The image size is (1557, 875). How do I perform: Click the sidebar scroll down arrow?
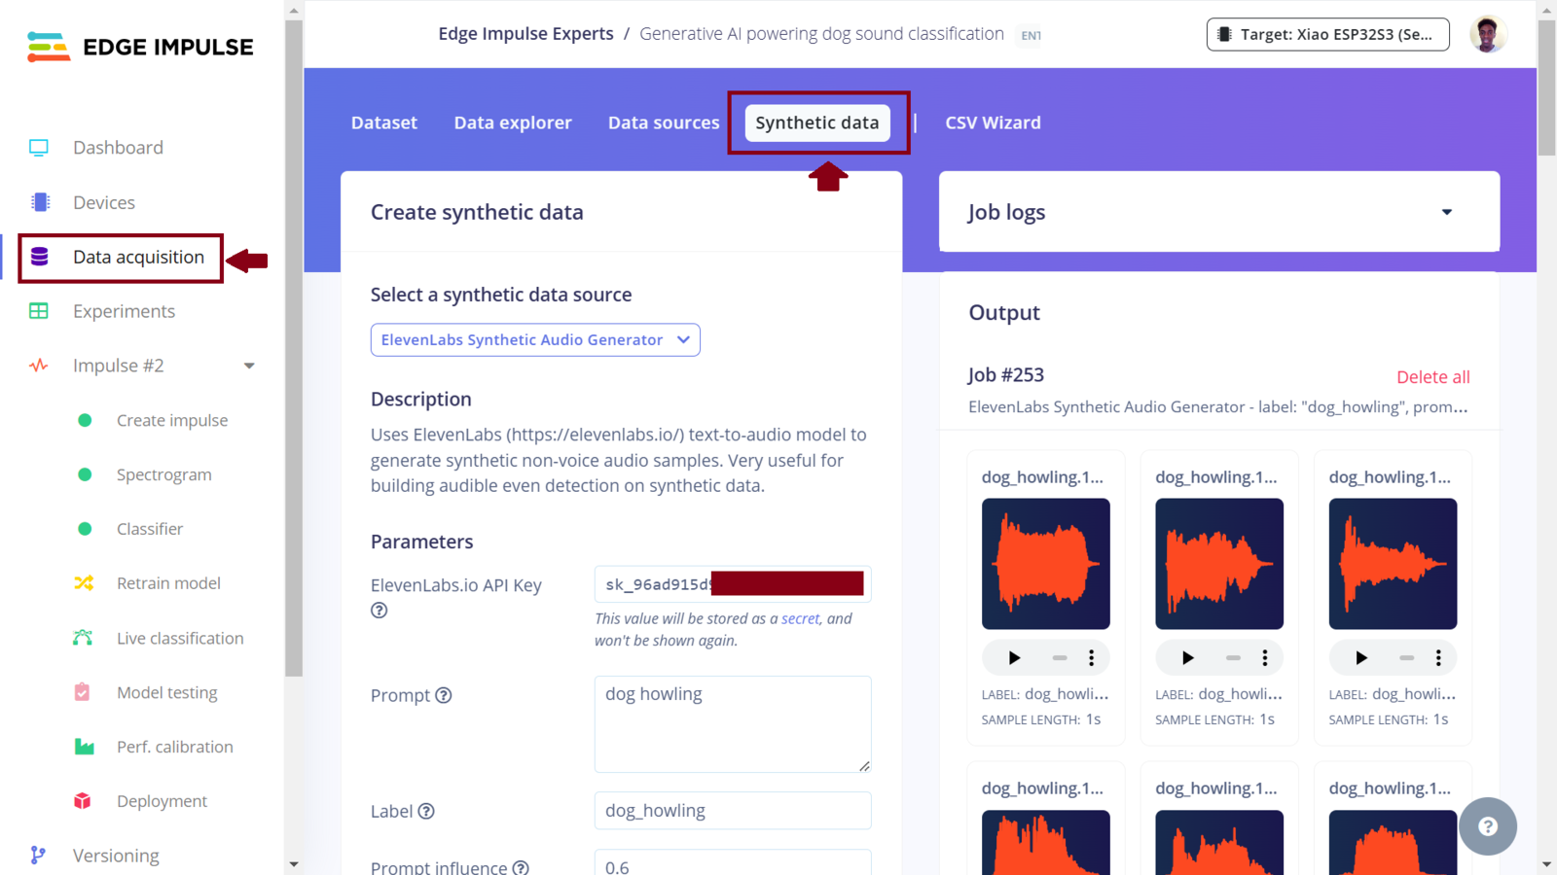point(294,864)
